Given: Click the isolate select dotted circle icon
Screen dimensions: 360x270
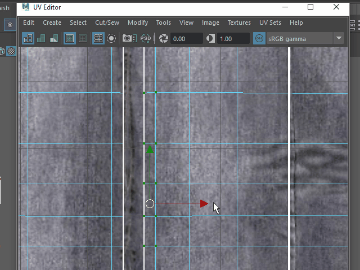Looking at the screenshot, I should (111, 38).
